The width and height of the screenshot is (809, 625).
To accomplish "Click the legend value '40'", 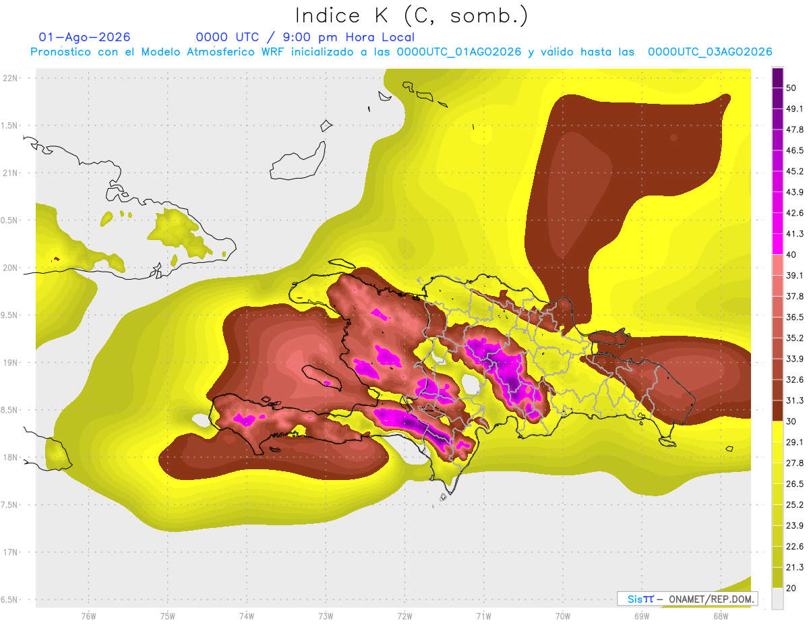I will 793,255.
